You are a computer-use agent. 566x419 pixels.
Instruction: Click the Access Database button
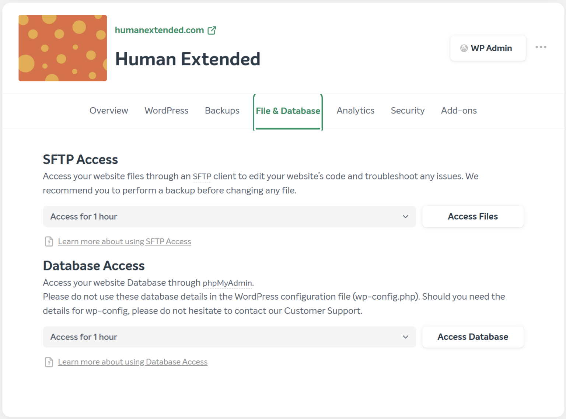[473, 337]
